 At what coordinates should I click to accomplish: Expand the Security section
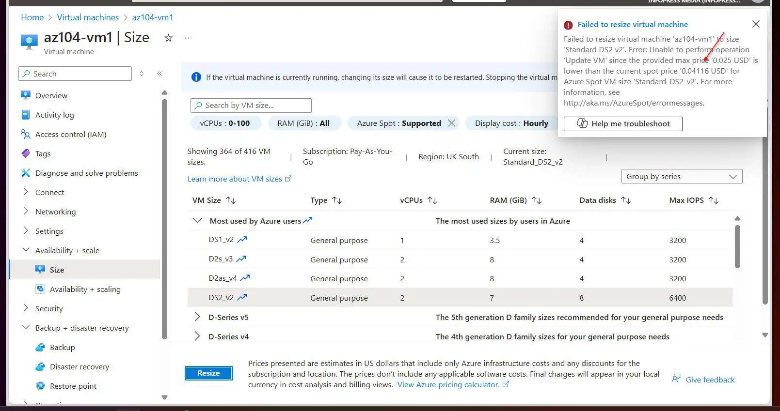26,308
